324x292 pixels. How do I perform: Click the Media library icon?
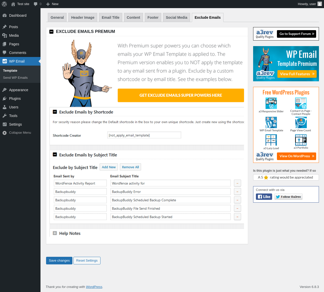(x=5, y=35)
